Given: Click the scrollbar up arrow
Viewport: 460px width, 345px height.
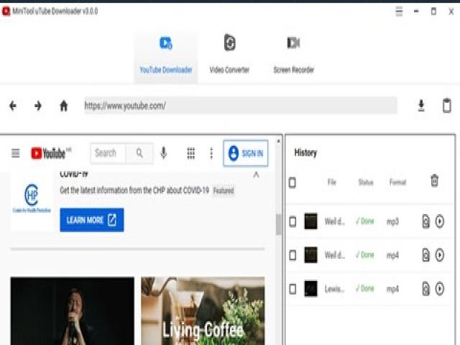Looking at the screenshot, I should [278, 142].
